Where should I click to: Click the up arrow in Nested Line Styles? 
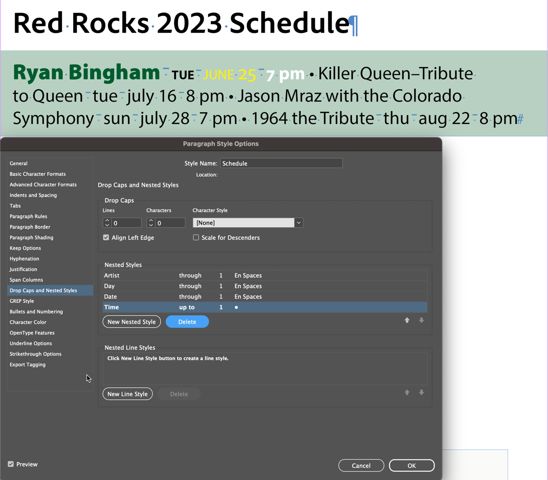(407, 392)
